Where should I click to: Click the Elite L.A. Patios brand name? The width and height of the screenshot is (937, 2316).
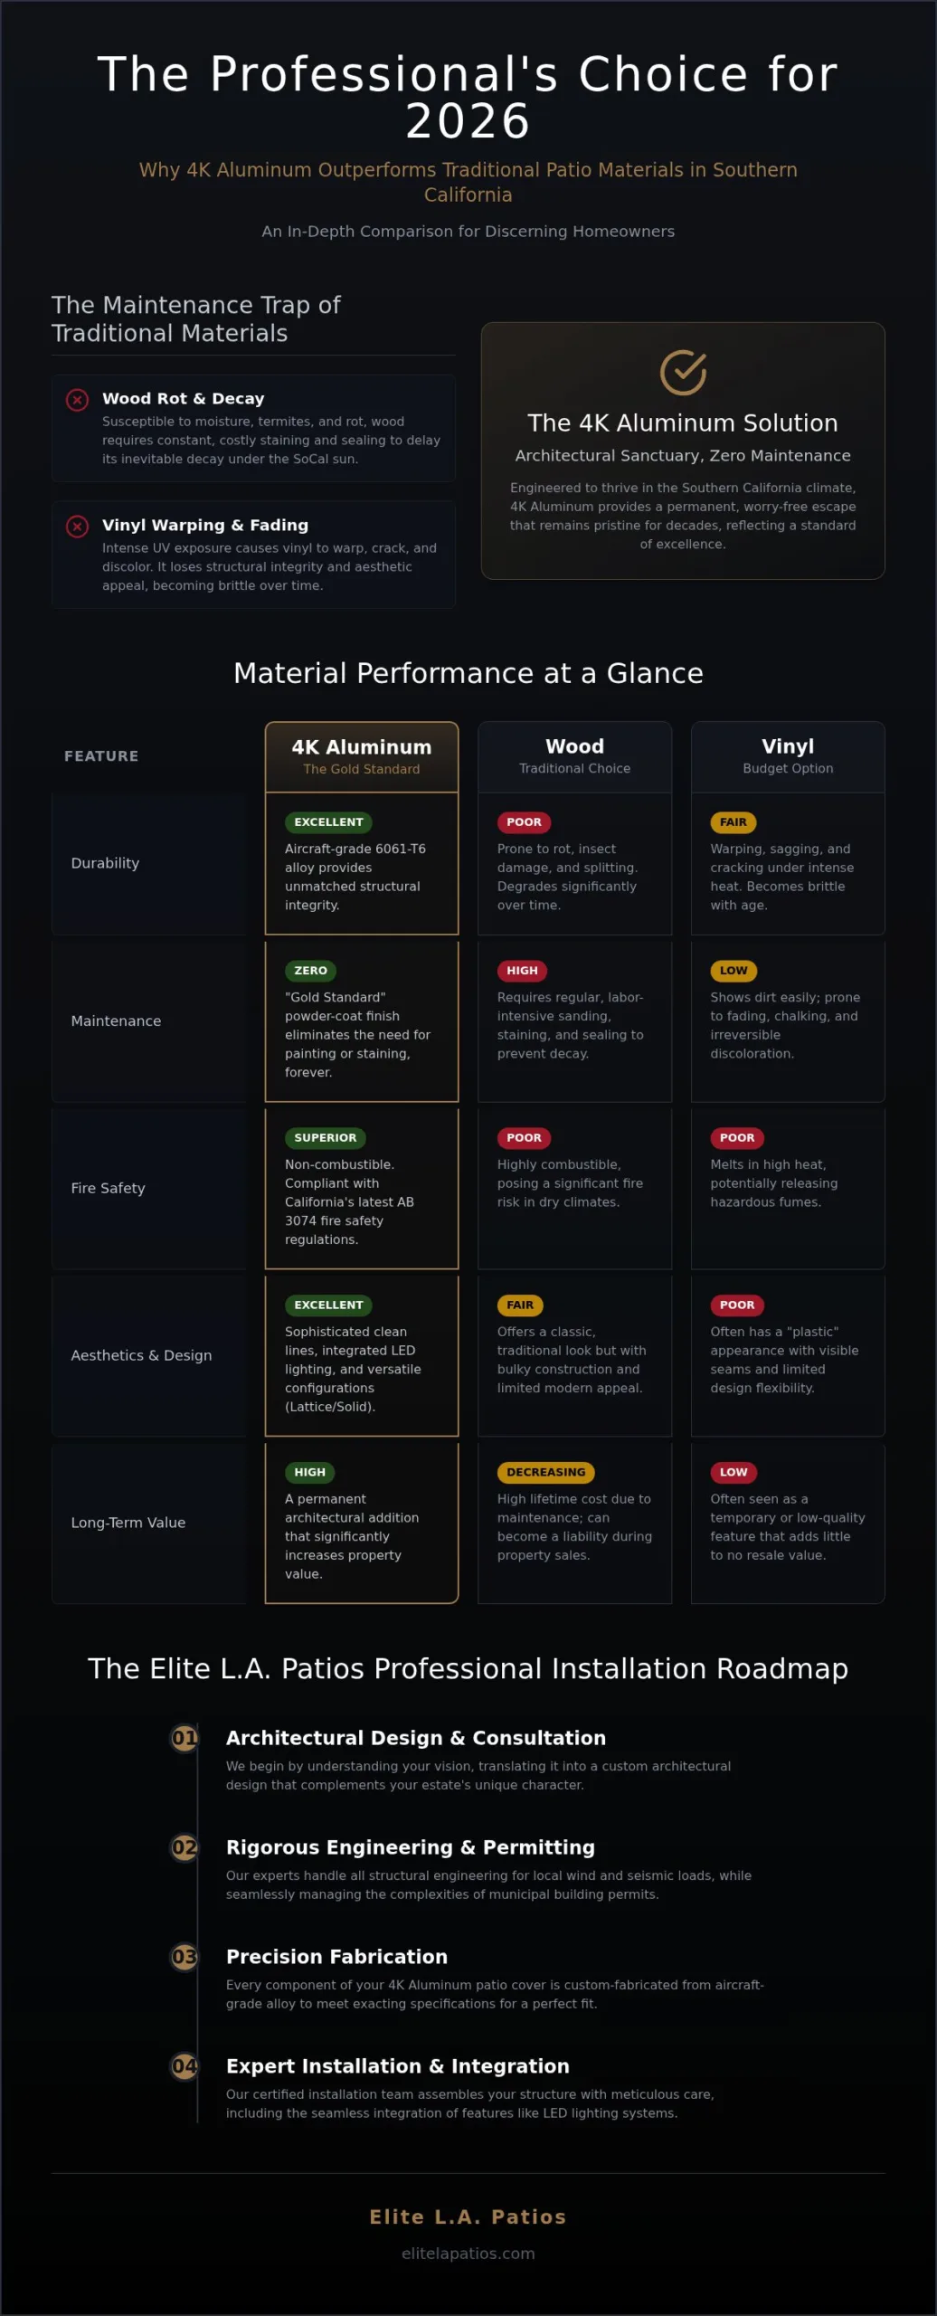(x=468, y=2216)
